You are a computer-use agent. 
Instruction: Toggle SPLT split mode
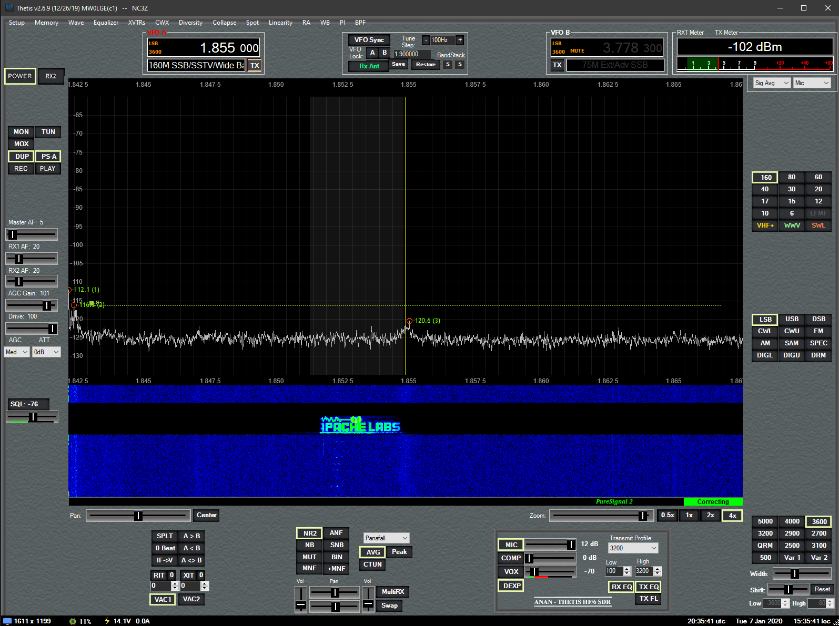tap(165, 537)
